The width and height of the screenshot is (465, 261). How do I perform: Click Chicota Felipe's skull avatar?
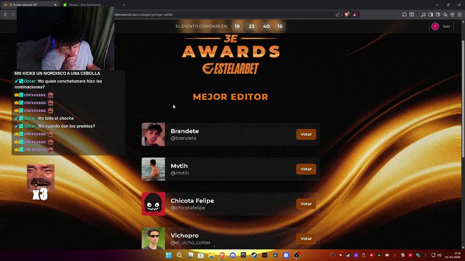click(x=153, y=204)
